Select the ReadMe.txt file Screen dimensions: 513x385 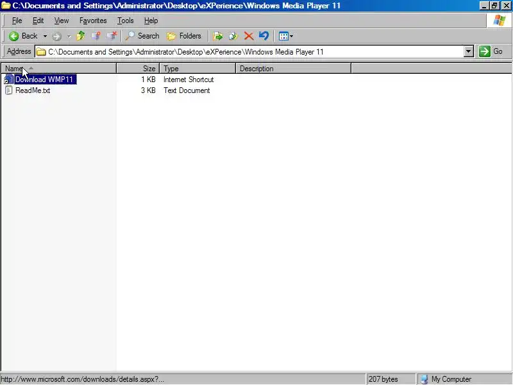pos(33,90)
